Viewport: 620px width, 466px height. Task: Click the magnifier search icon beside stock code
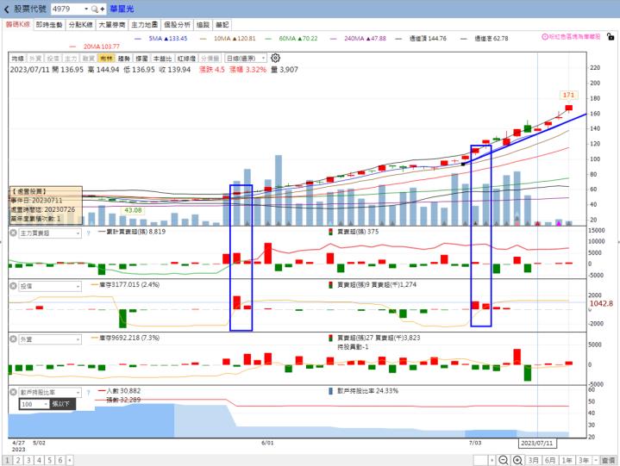(x=95, y=9)
